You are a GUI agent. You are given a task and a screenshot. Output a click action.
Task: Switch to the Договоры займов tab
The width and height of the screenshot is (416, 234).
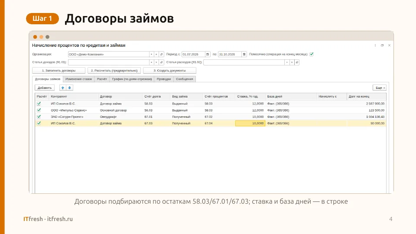[x=48, y=79]
